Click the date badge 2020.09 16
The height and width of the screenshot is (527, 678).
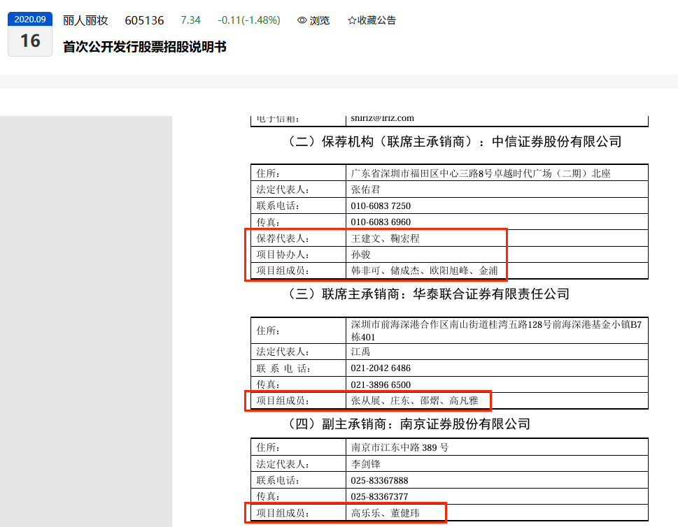tap(30, 34)
